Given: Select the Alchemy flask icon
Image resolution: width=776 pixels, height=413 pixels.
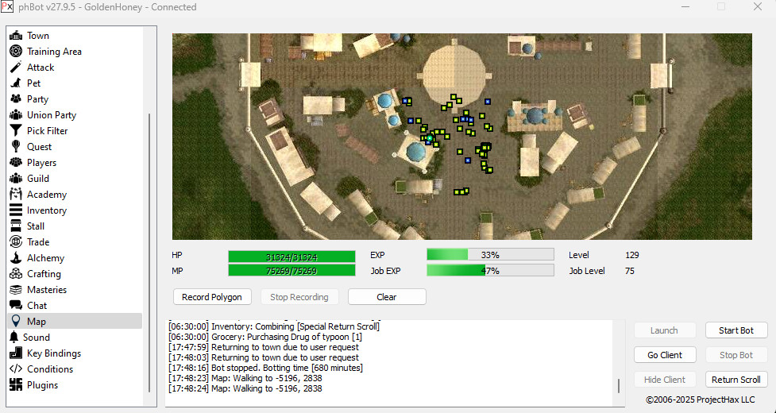Looking at the screenshot, I should click(x=15, y=258).
